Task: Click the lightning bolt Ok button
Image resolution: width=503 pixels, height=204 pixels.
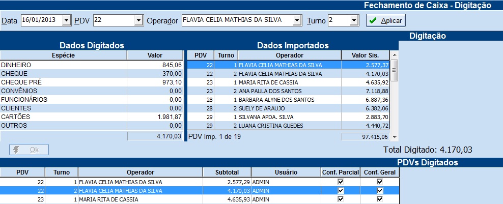Action: tap(29, 150)
